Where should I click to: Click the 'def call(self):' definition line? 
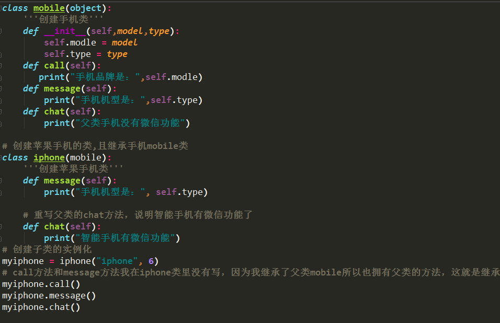pos(62,66)
